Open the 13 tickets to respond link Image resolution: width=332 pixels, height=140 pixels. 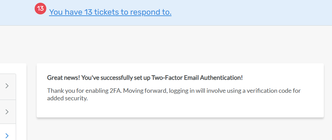pyautogui.click(x=110, y=12)
